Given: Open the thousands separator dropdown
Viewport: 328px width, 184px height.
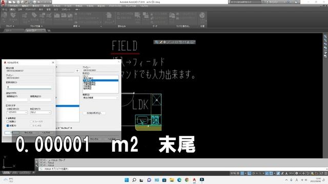Looking at the screenshot, I should pyautogui.click(x=40, y=112).
